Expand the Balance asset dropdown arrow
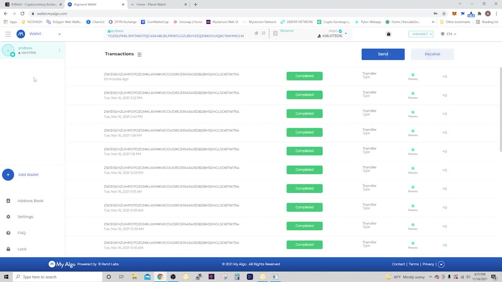502x282 pixels. (x=346, y=33)
